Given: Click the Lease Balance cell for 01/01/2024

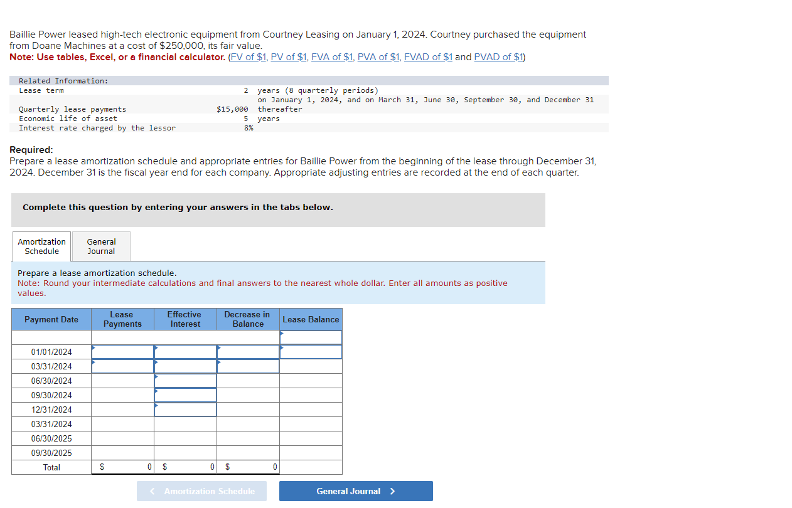Looking at the screenshot, I should coord(311,352).
